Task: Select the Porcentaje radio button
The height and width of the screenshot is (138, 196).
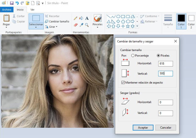Action: pos(133,55)
